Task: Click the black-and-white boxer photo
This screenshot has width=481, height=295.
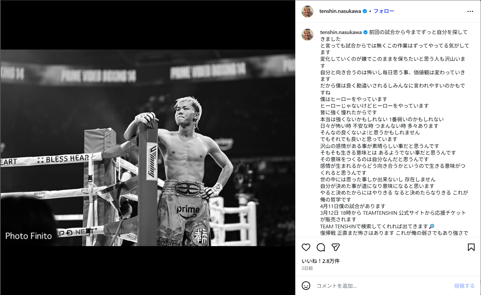Action: point(148,148)
